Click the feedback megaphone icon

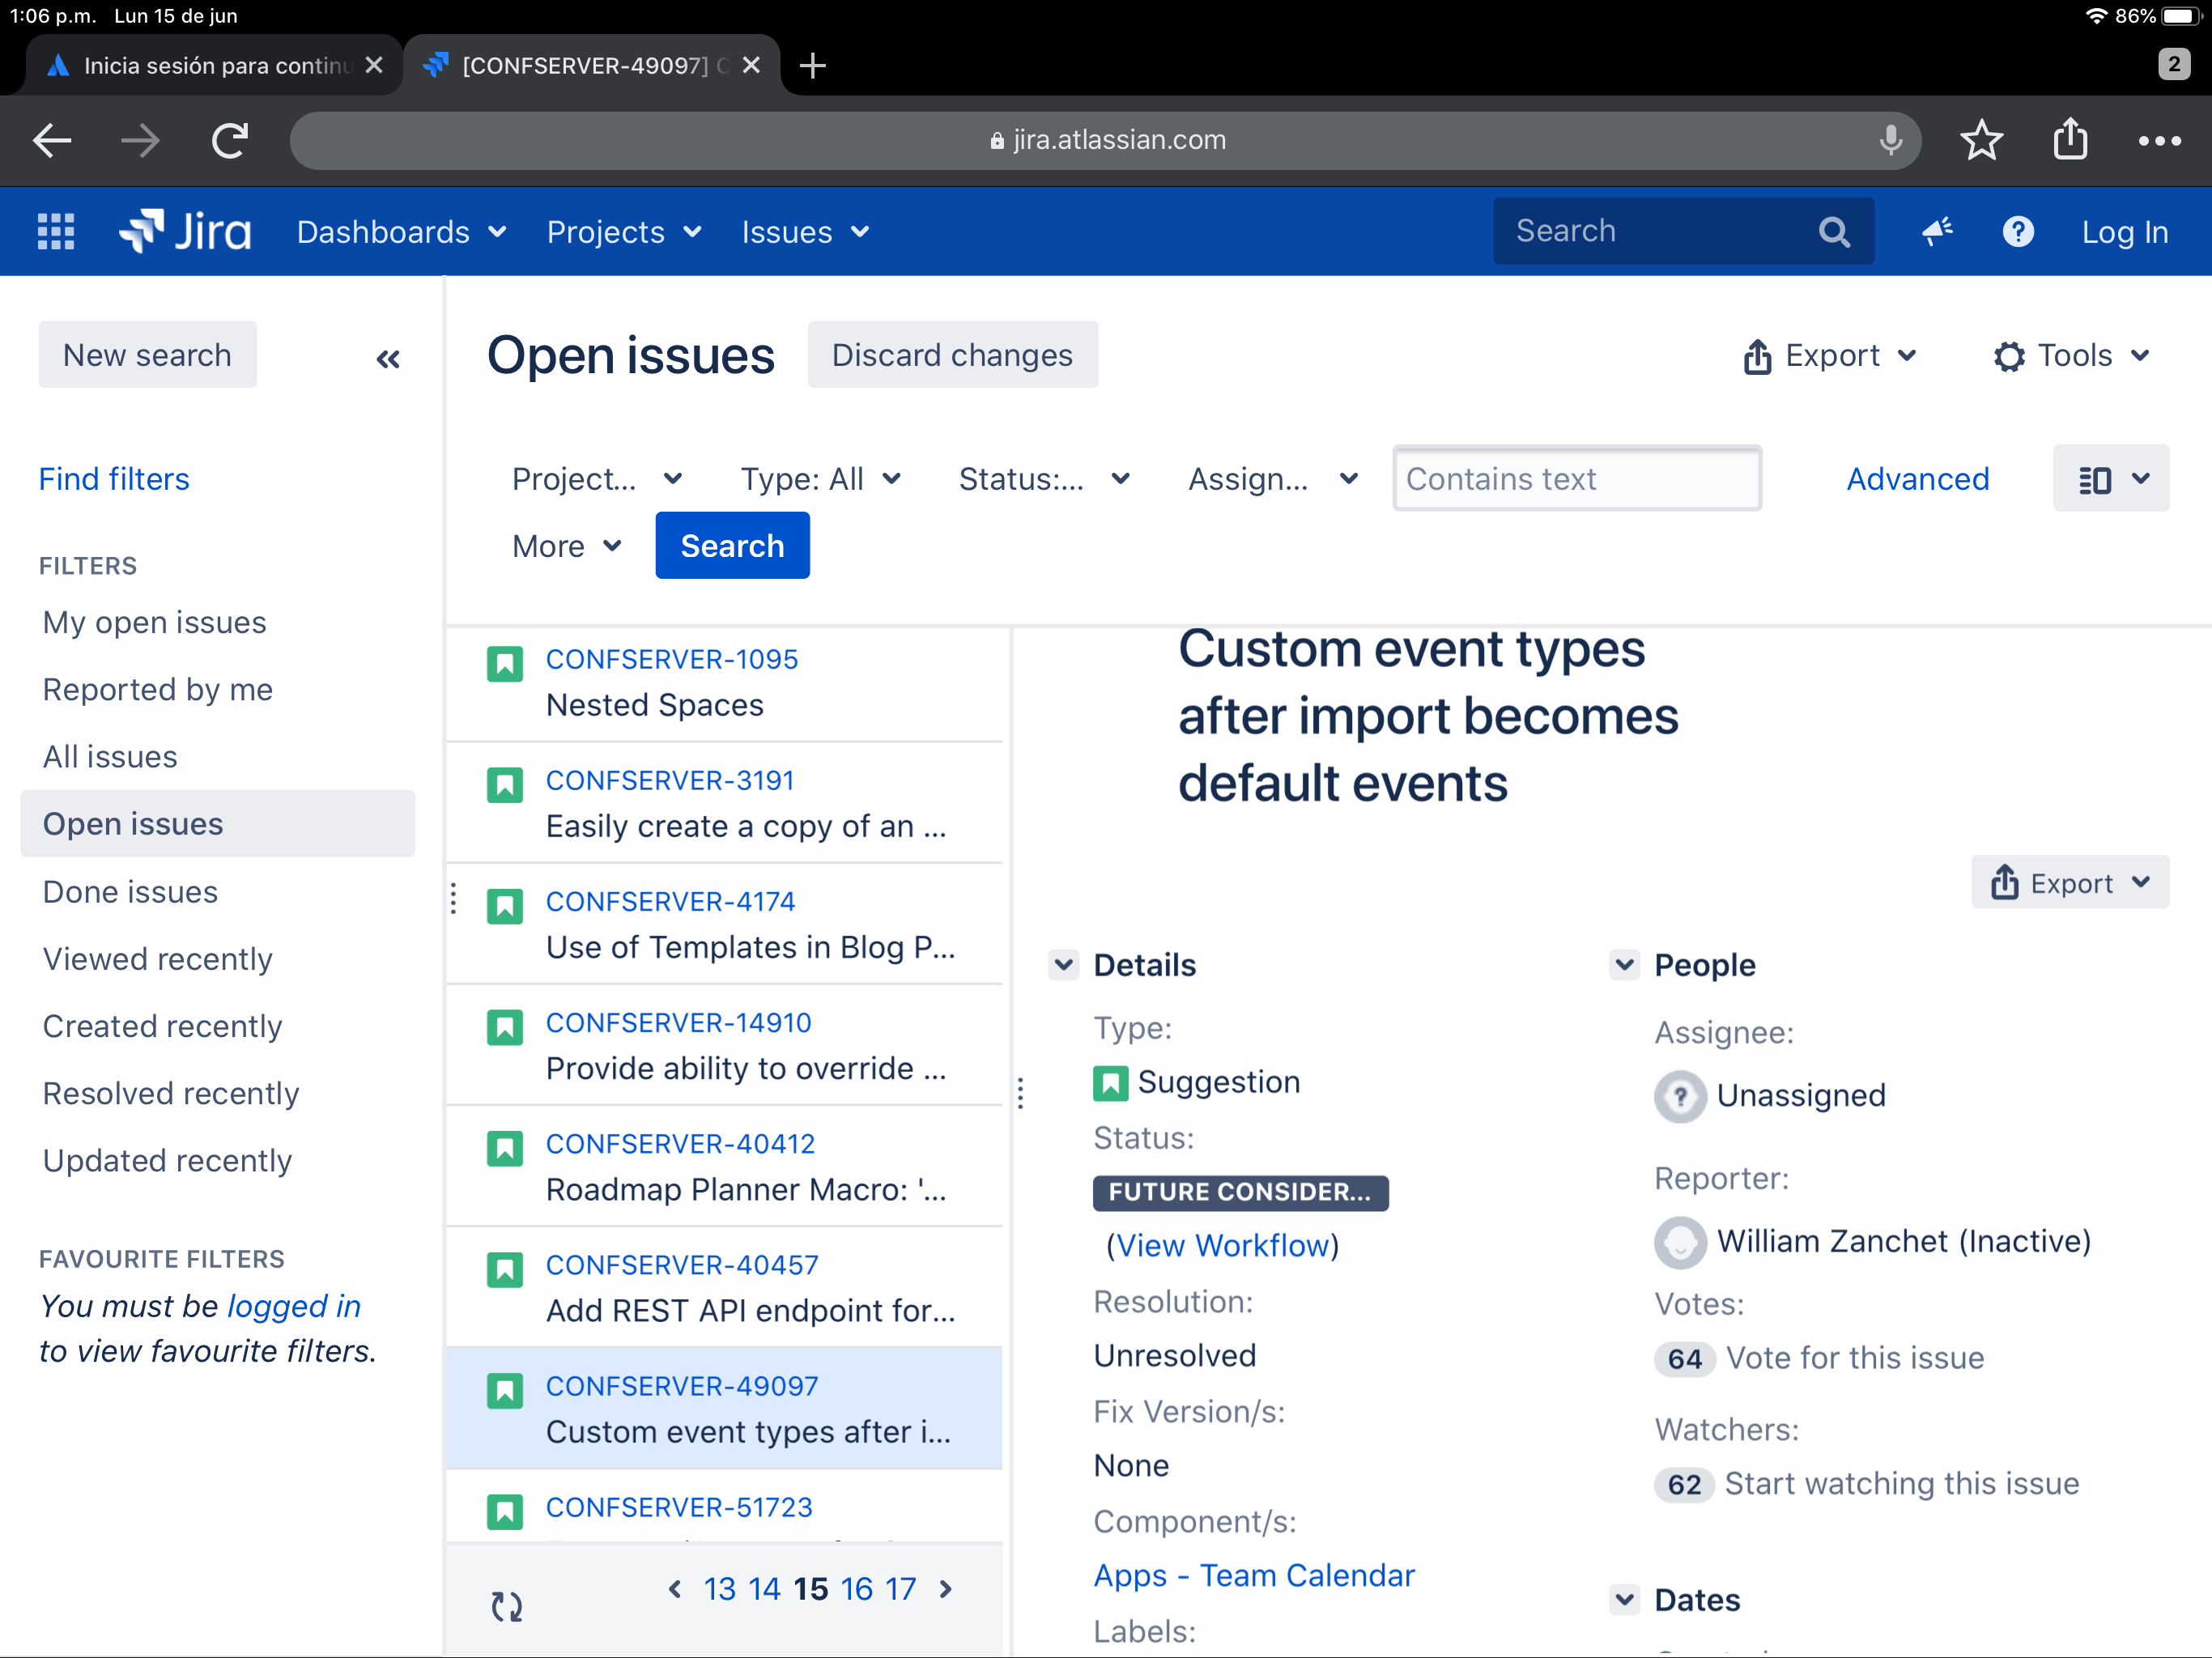click(1937, 231)
